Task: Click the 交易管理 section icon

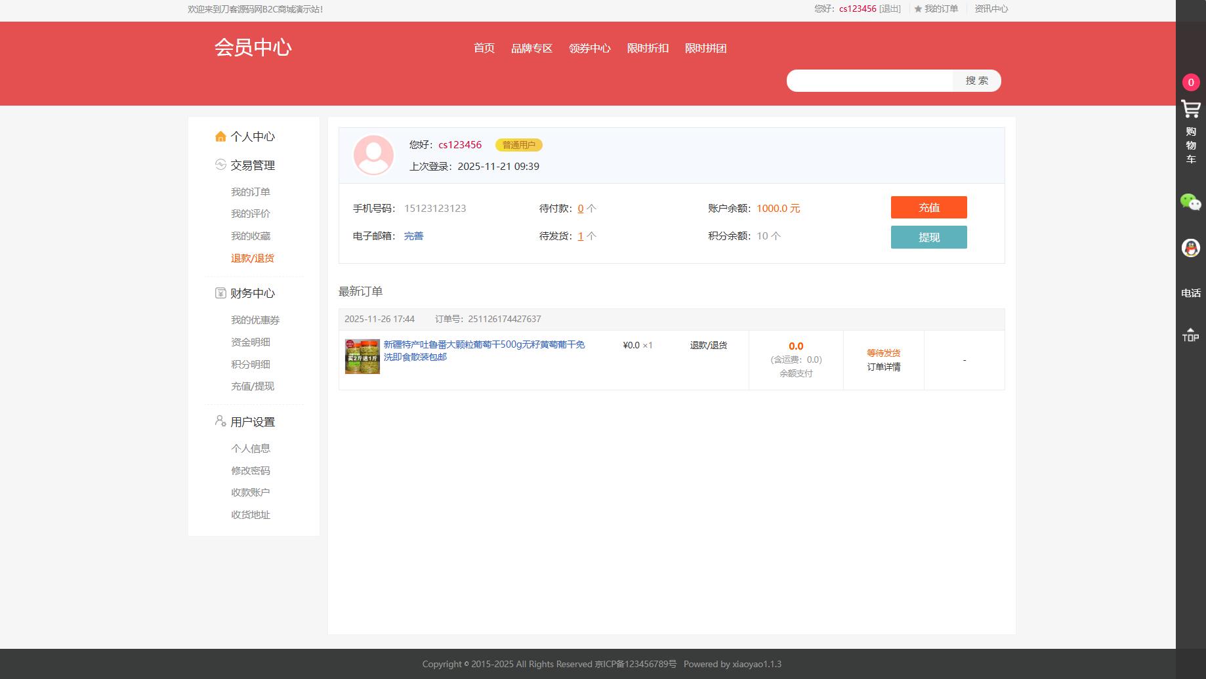Action: [x=219, y=165]
